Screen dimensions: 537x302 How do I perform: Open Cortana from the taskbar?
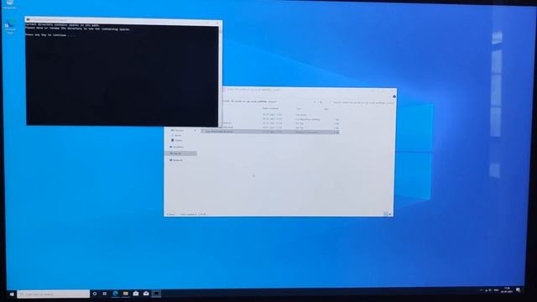pyautogui.click(x=95, y=294)
